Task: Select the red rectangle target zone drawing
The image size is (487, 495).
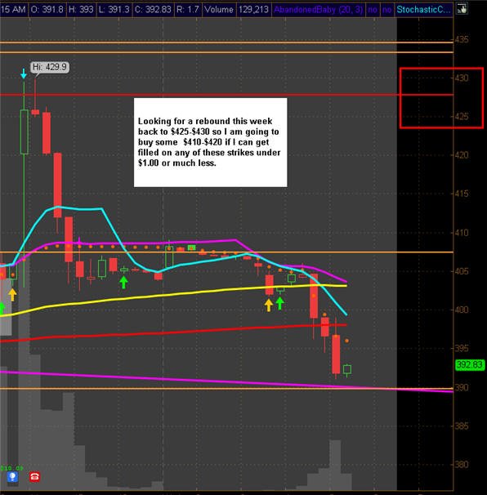Action: [441, 98]
